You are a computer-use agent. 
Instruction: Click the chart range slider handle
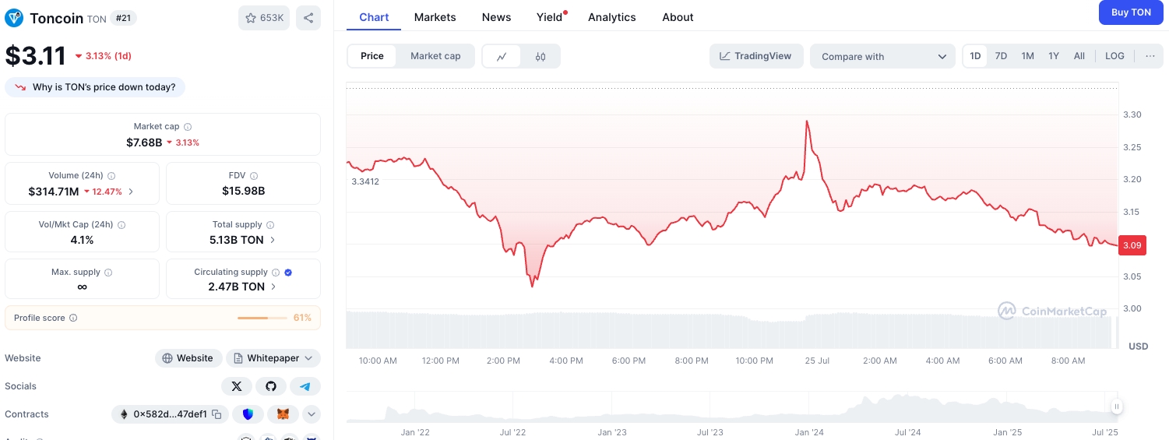(x=1117, y=407)
